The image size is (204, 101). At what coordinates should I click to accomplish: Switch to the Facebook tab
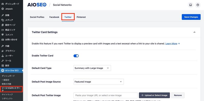(x=54, y=17)
